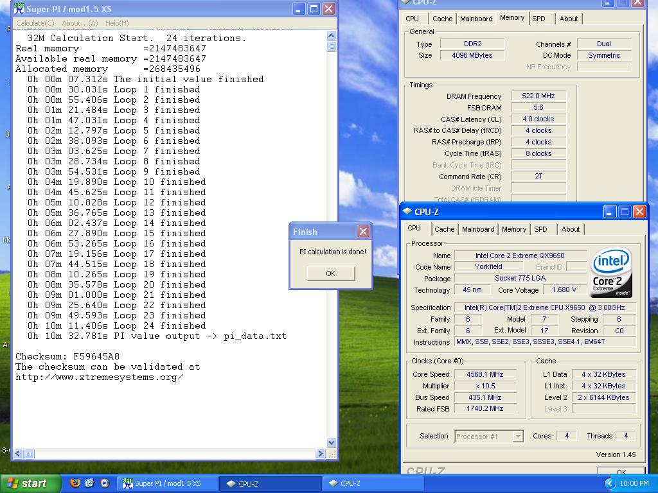Viewport: 658px width, 493px height.
Task: Launch Internet Explorer quick launch icon
Action: coord(90,483)
